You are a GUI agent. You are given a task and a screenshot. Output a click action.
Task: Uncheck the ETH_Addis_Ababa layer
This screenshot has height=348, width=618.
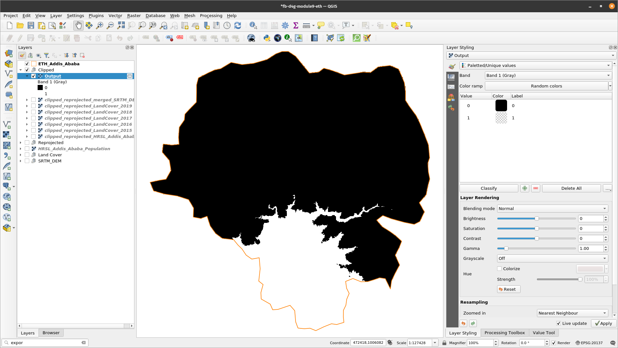27,64
